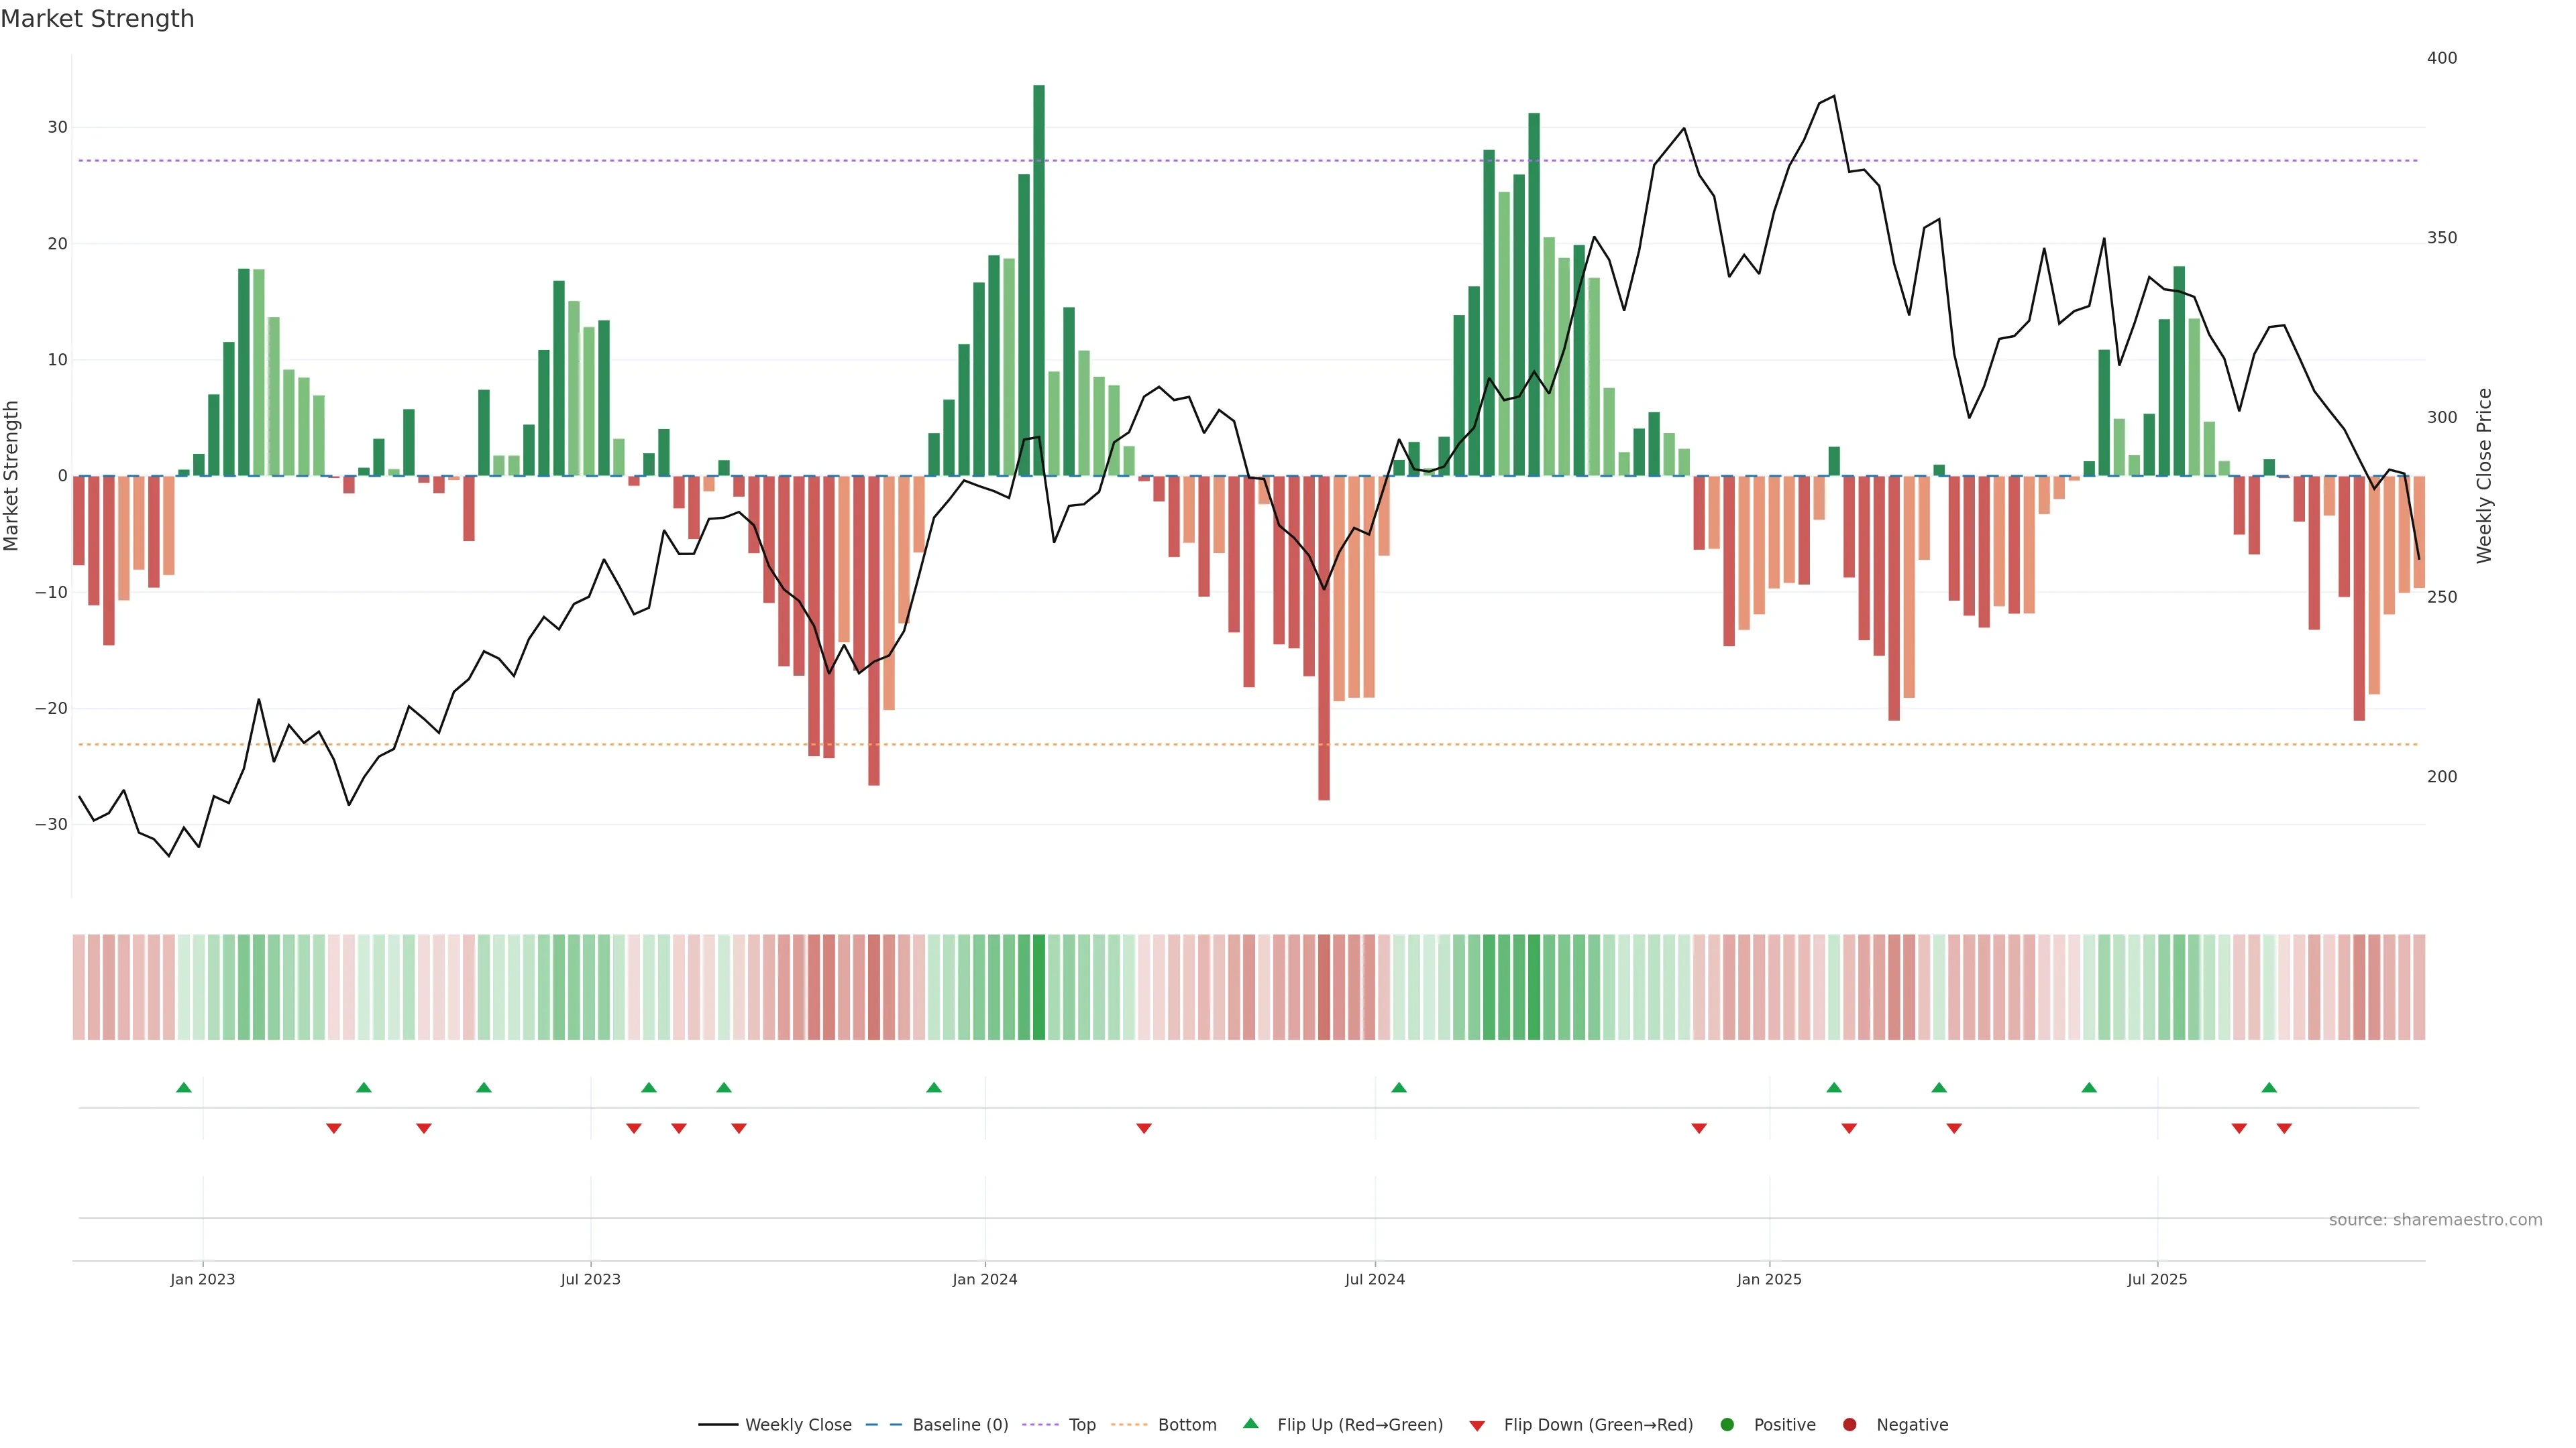Screen dimensions: 2576x1448
Task: Click the dark red Negative circle in legend
Action: [1849, 1425]
